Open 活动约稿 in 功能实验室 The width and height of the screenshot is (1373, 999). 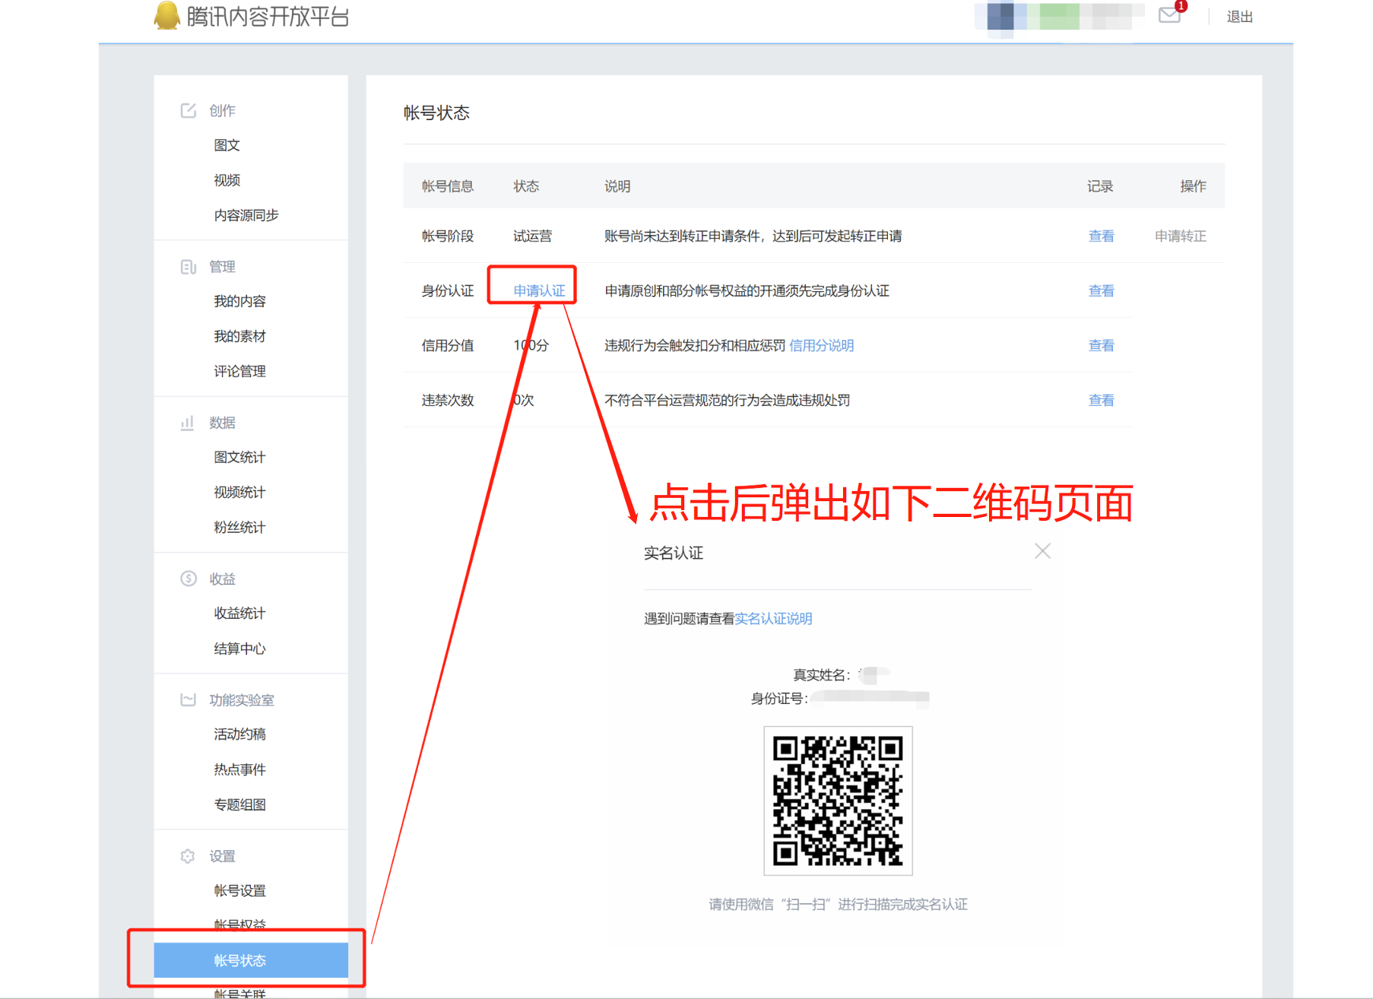[x=239, y=734]
